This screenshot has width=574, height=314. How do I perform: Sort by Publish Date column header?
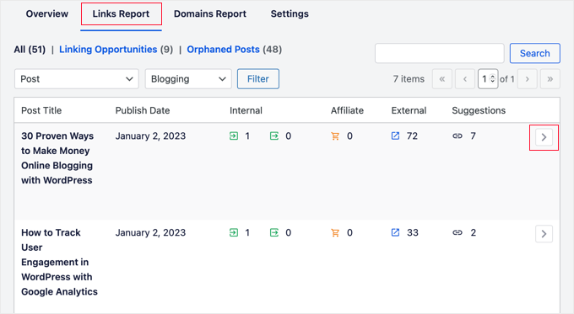[x=143, y=110]
